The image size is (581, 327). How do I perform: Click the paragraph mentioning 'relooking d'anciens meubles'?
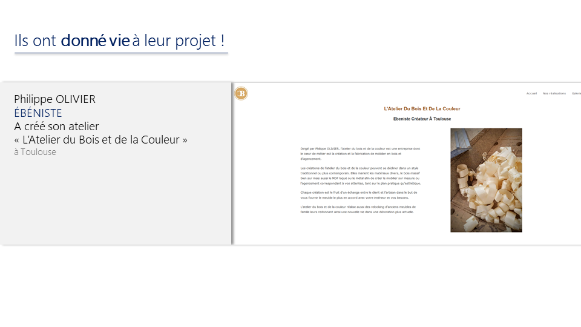click(x=358, y=210)
